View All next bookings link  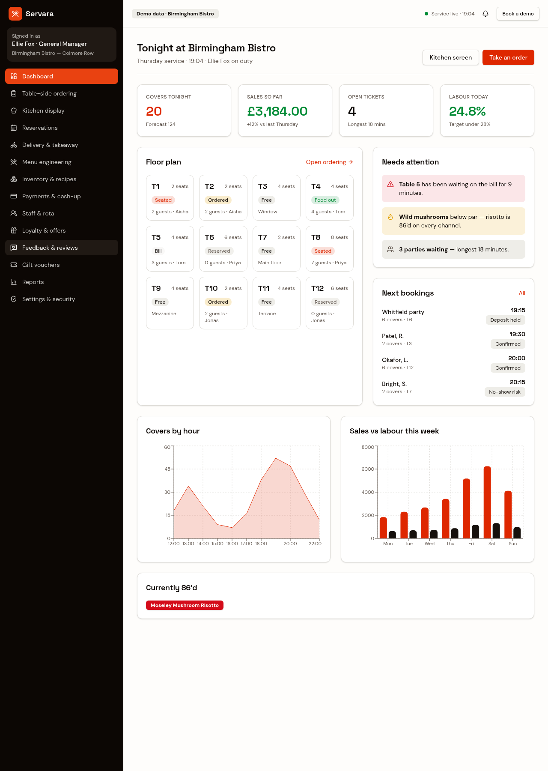522,293
